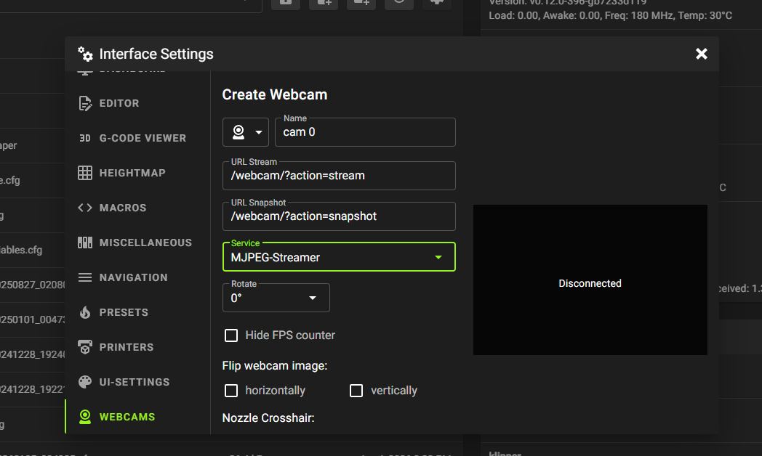Viewport: 762px width, 456px height.
Task: Click the Editor pencil icon
Action: click(85, 103)
